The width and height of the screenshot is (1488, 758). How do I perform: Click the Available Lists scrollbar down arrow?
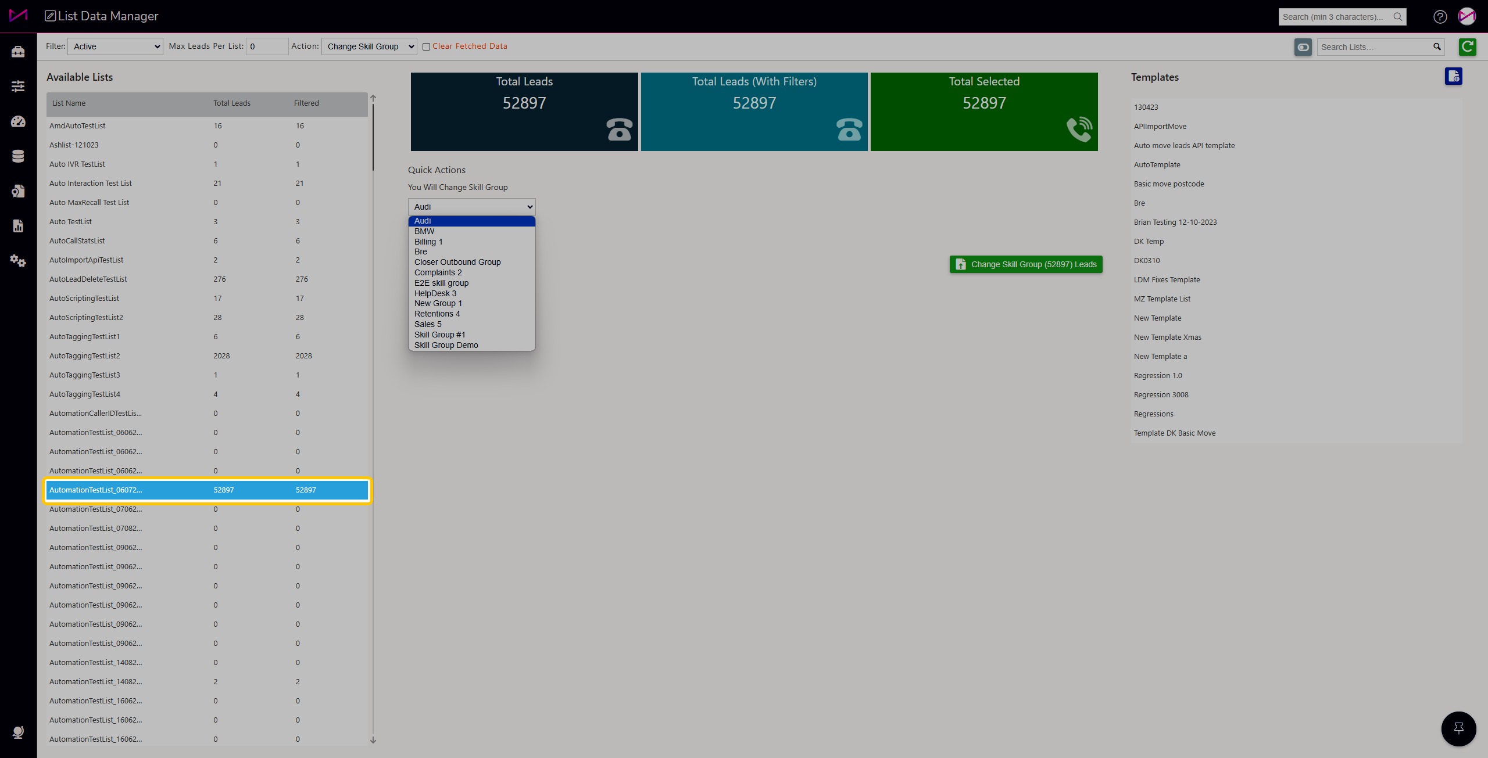(373, 740)
